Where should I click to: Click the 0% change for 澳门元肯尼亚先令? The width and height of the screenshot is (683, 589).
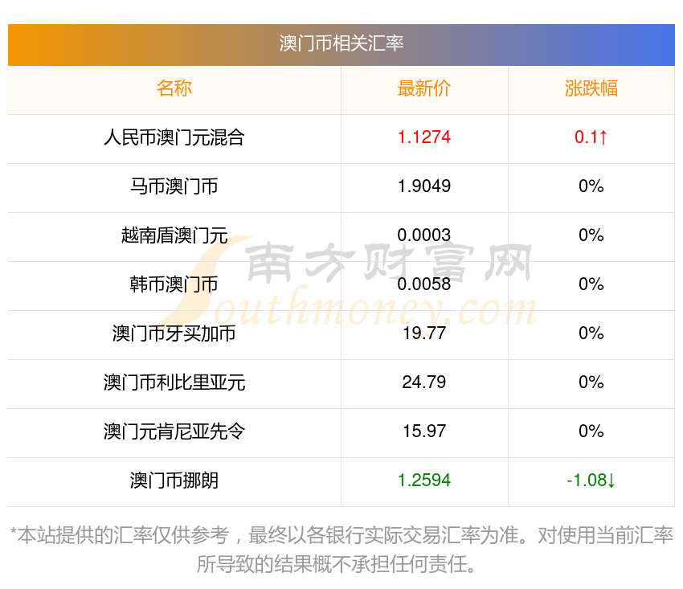tap(591, 432)
